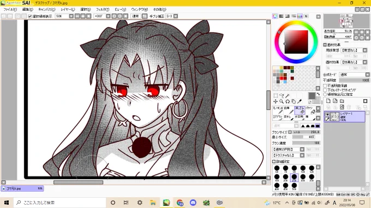The width and height of the screenshot is (371, 208).
Task: Select the eyedropper color picker tool
Action: [300, 101]
